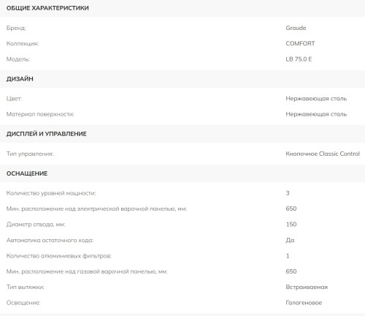The image size is (365, 316).
Task: Toggle the ДИСПЛЕЙ И УПРАВЛЕНИЕ section header
Action: [x=182, y=134]
